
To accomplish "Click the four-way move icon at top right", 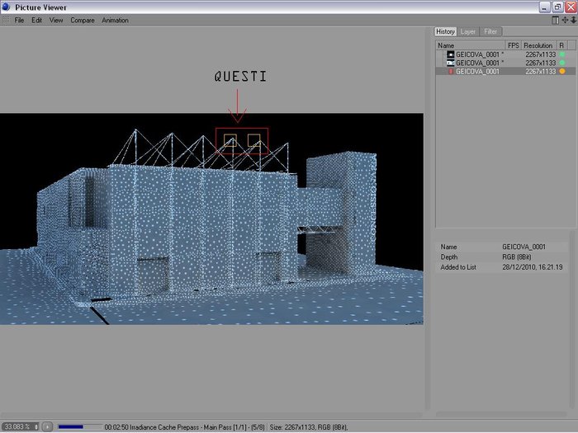I will click(x=565, y=21).
